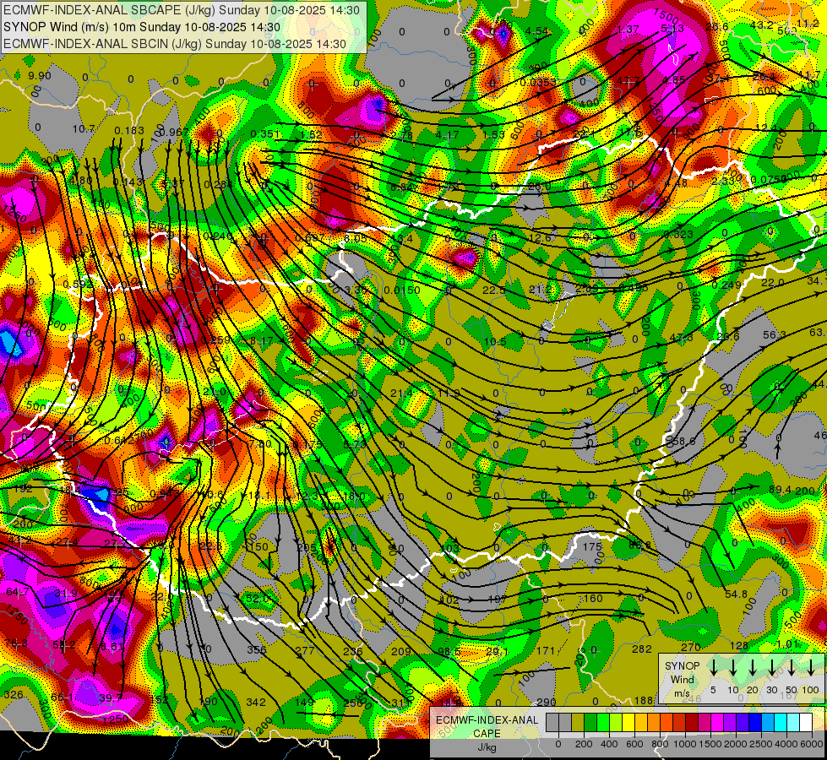Click the 'SYNOP Wind m/s' legend label
Viewport: 827px width, 760px height.
[682, 679]
